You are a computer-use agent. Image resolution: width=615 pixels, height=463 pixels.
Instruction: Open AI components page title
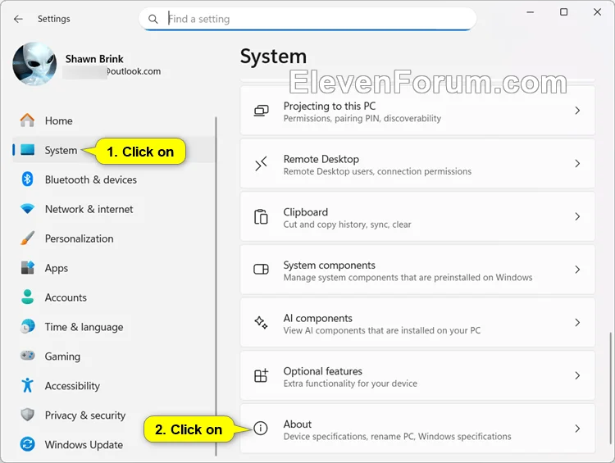coord(318,318)
